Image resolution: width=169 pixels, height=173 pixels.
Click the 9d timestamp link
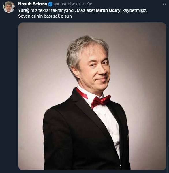(x=90, y=4)
